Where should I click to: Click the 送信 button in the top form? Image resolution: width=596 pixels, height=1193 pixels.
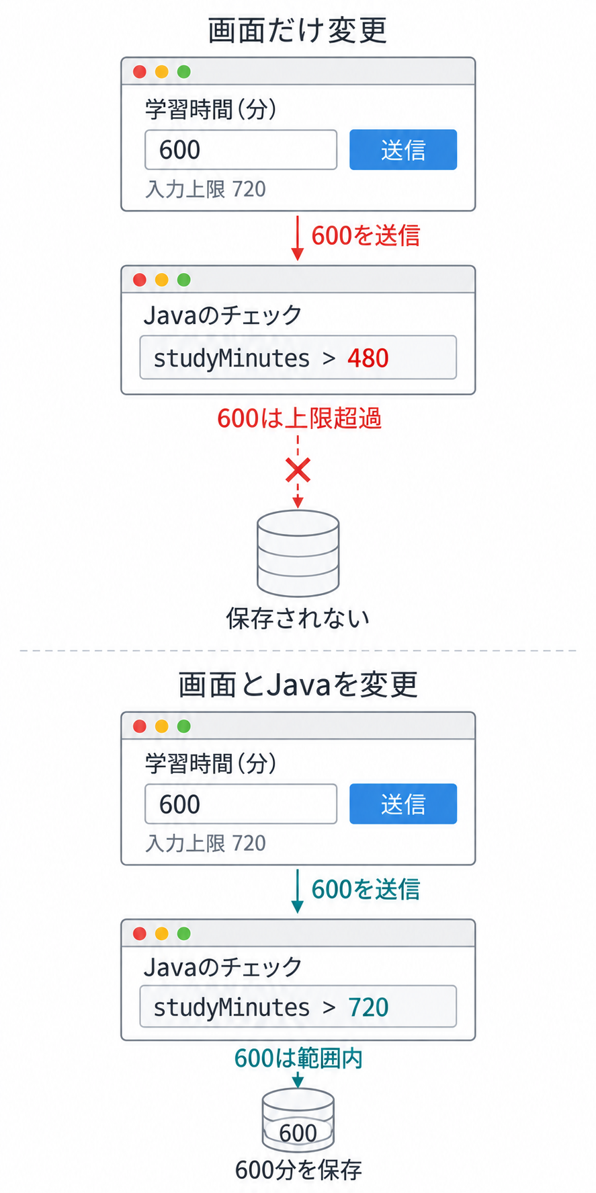click(x=403, y=149)
